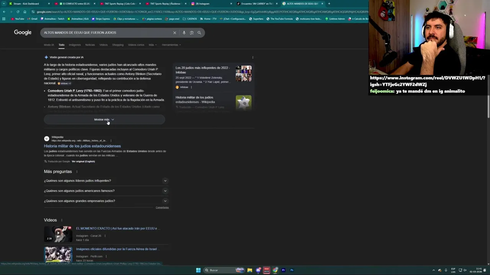490x275 pixels.
Task: Open Historia militar Wikipedia card in AI overview
Action: pos(214,102)
